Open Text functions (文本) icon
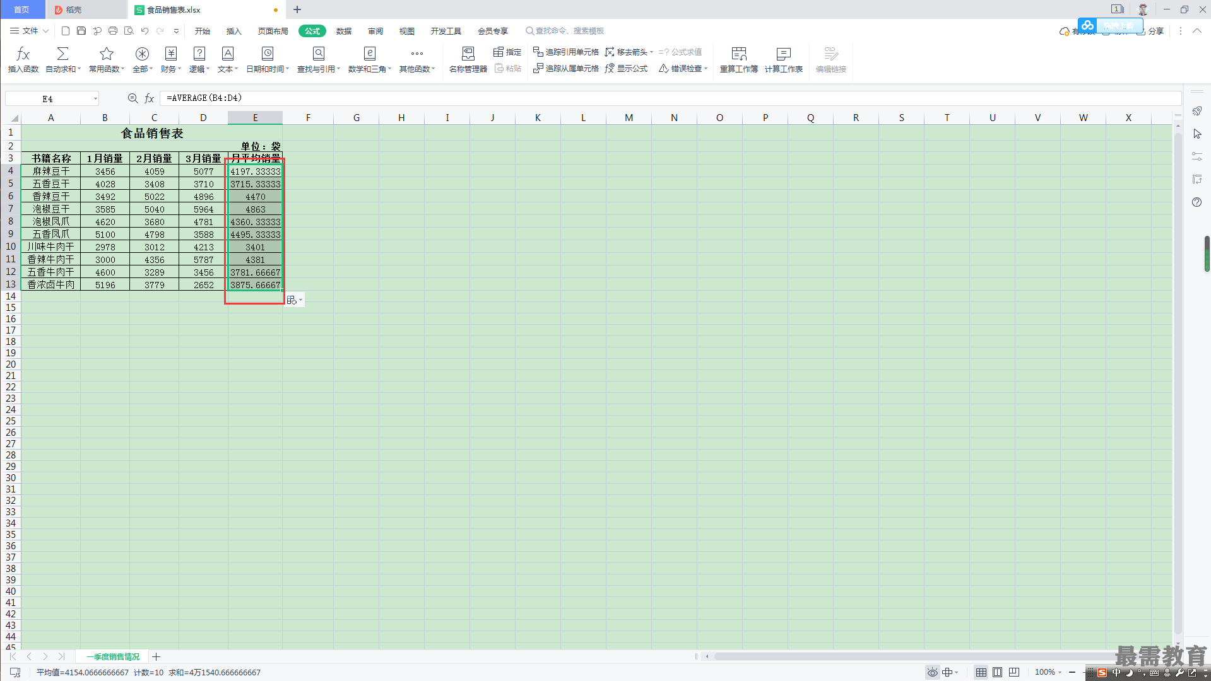 click(x=228, y=54)
